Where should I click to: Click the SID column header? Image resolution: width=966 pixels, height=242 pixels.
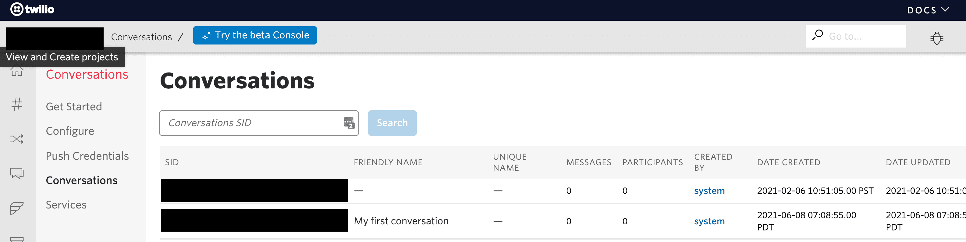[172, 162]
